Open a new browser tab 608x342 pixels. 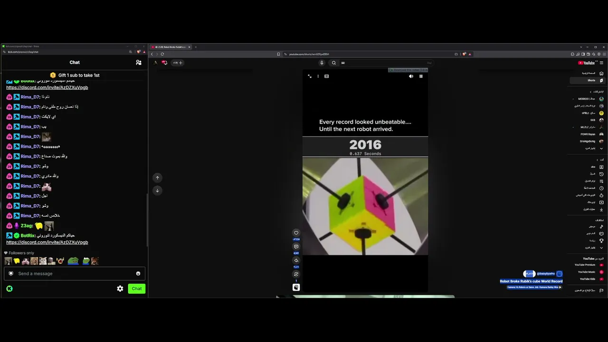195,47
